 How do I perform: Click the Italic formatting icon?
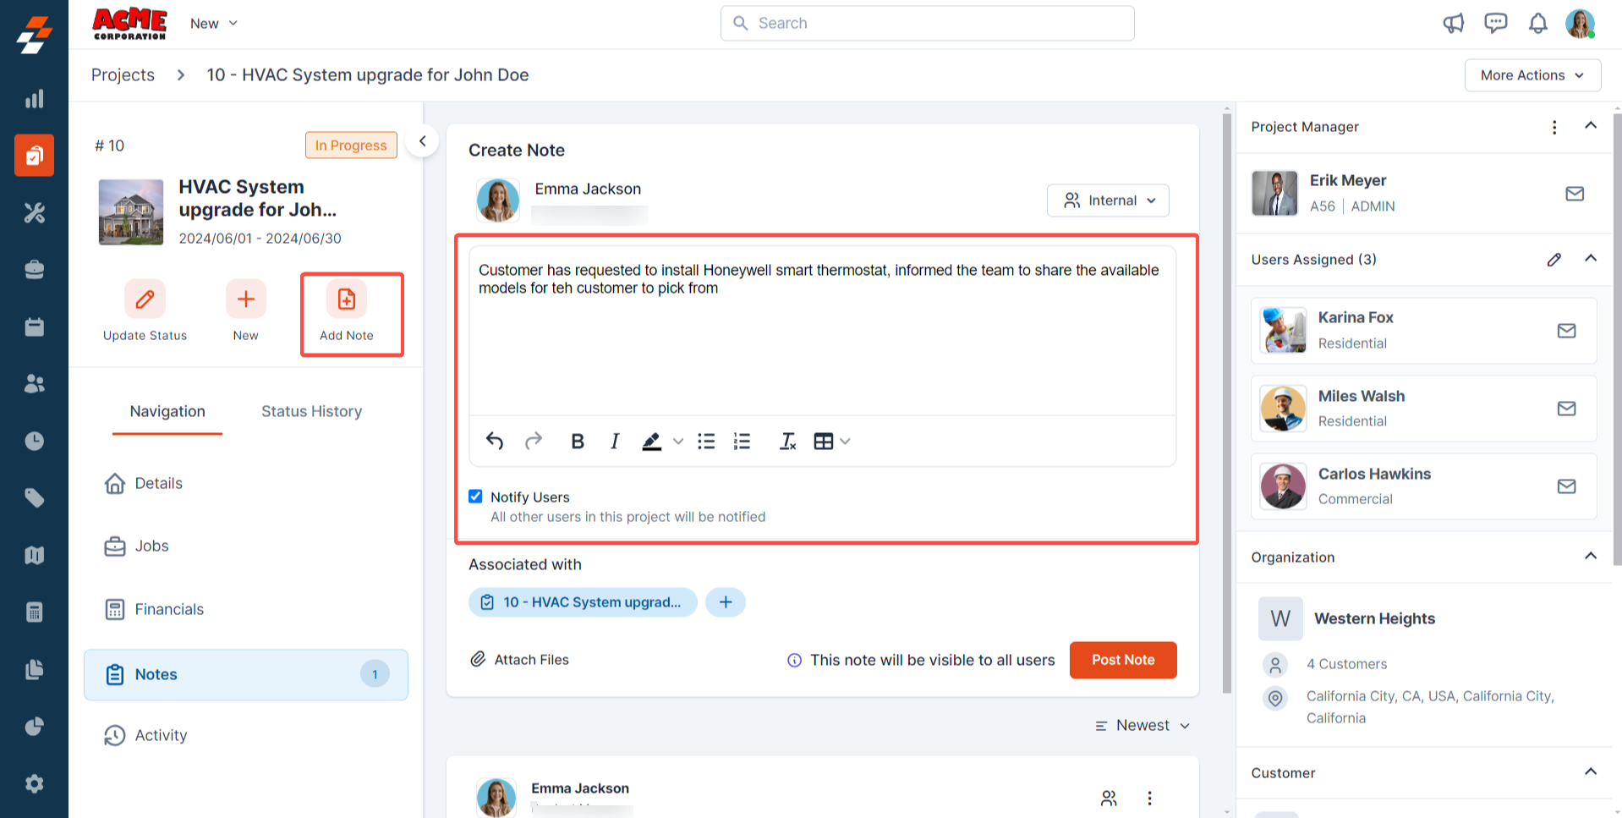[615, 442]
